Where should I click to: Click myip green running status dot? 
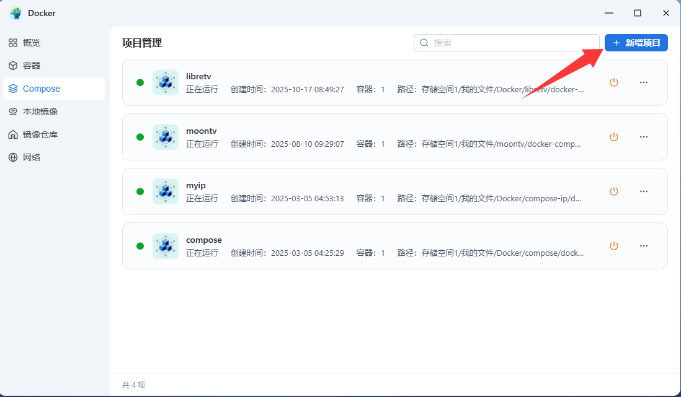140,191
